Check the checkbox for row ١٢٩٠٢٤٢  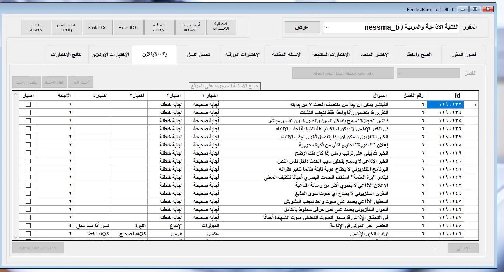click(28, 177)
